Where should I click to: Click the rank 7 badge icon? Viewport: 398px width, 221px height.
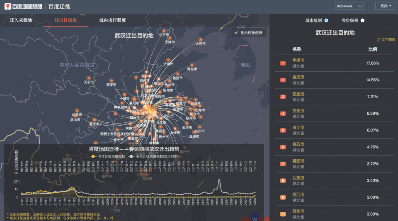[283, 164]
